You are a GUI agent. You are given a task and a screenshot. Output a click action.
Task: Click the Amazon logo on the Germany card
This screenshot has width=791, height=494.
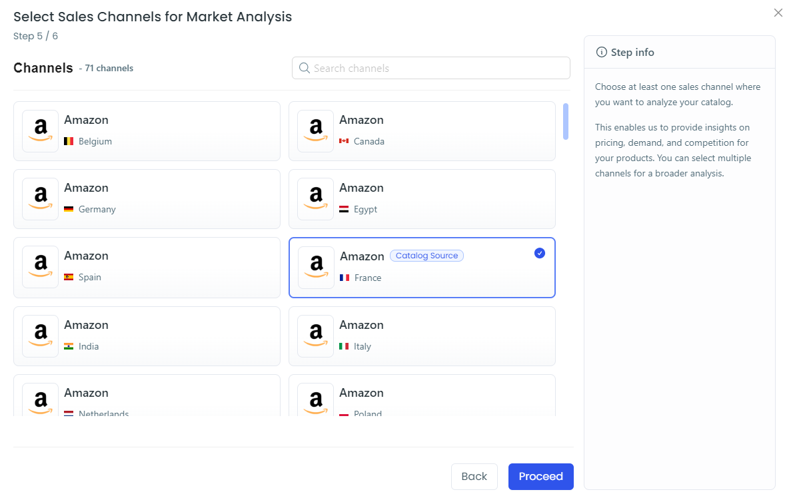tap(41, 198)
